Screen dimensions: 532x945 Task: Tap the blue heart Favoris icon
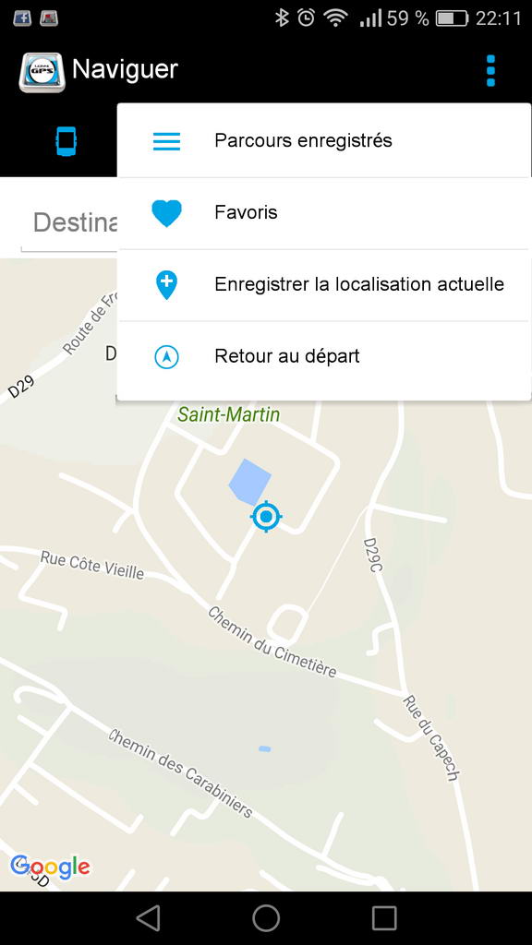coord(166,213)
